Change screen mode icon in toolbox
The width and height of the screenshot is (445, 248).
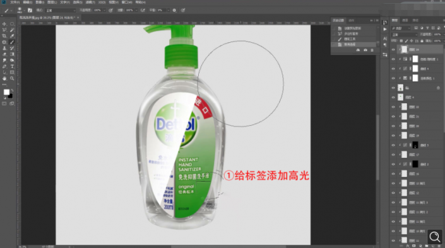[12, 104]
